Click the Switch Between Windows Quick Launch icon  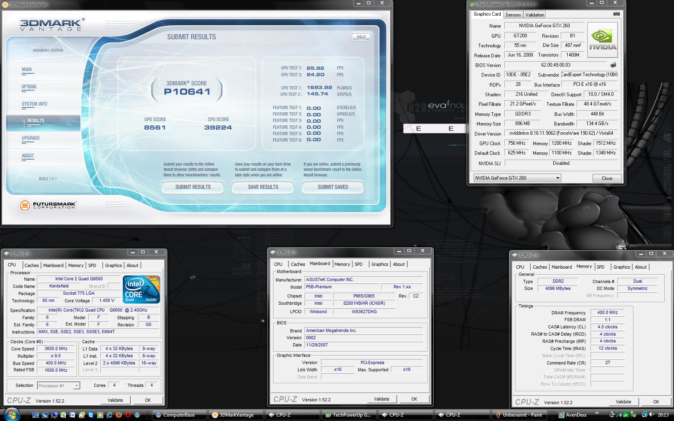(45, 415)
